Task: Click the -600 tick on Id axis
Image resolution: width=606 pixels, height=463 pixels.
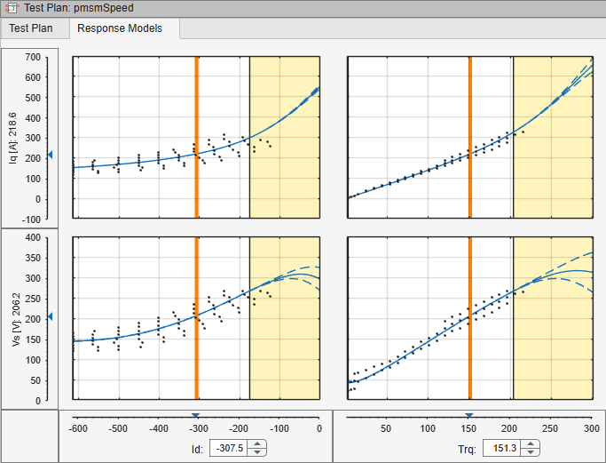Action: [x=78, y=428]
